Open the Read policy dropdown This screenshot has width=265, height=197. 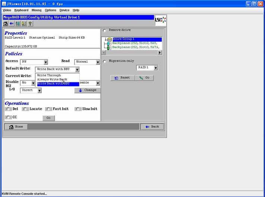(x=98, y=62)
